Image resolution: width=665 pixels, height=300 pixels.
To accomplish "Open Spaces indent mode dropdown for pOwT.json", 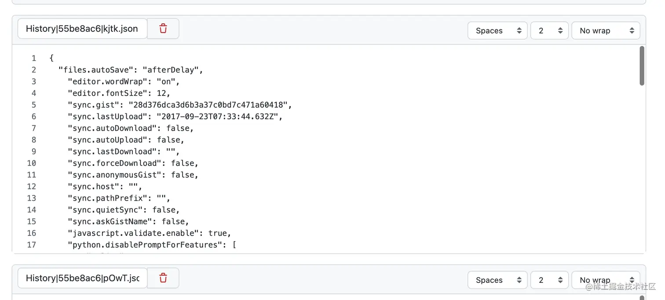I will [x=497, y=280].
